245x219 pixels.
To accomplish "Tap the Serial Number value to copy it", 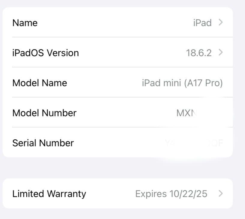I will tap(195, 143).
